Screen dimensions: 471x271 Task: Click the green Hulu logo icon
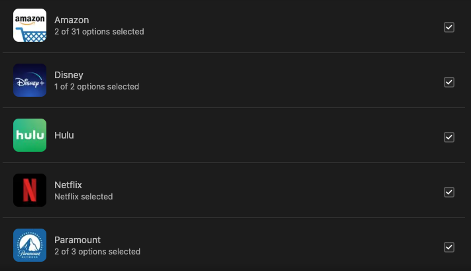click(30, 135)
